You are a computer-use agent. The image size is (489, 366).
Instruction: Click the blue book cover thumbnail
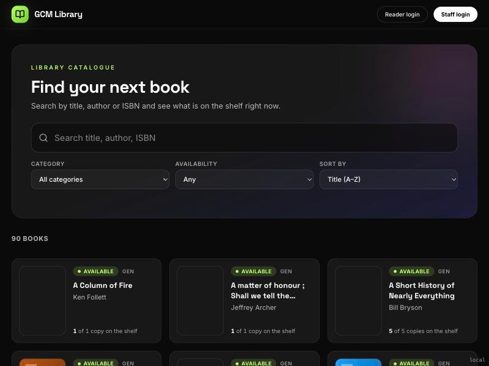coord(358,362)
